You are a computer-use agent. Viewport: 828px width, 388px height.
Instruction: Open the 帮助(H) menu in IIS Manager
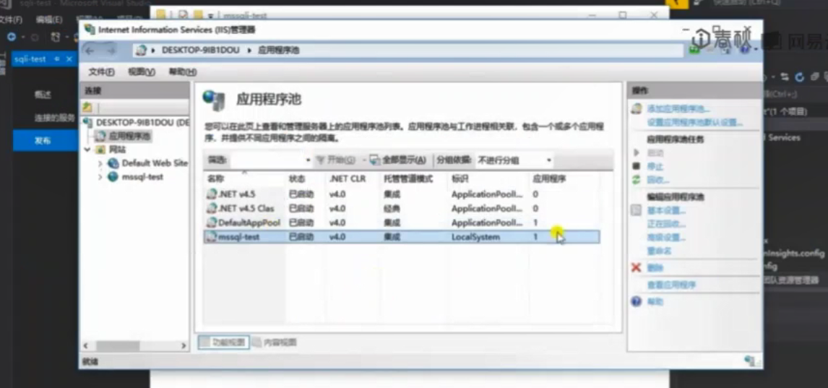[x=183, y=72]
